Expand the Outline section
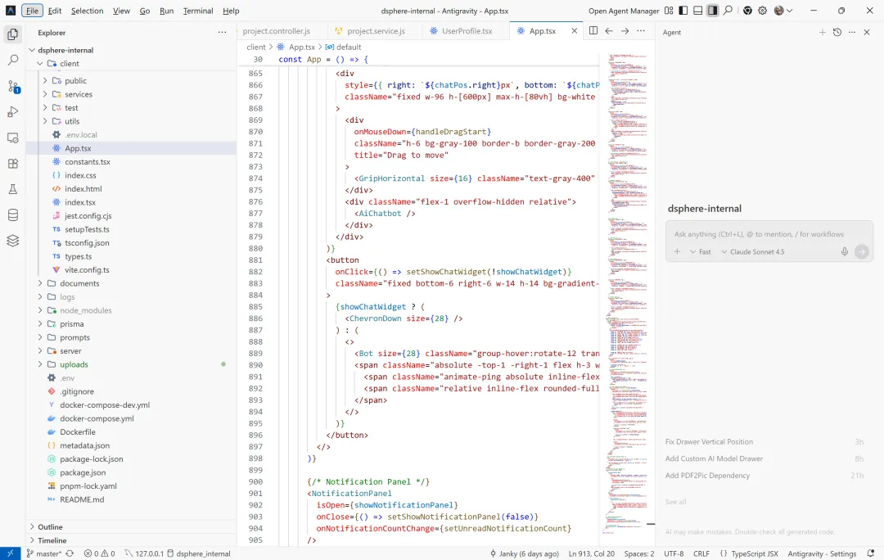Image resolution: width=884 pixels, height=560 pixels. point(50,527)
